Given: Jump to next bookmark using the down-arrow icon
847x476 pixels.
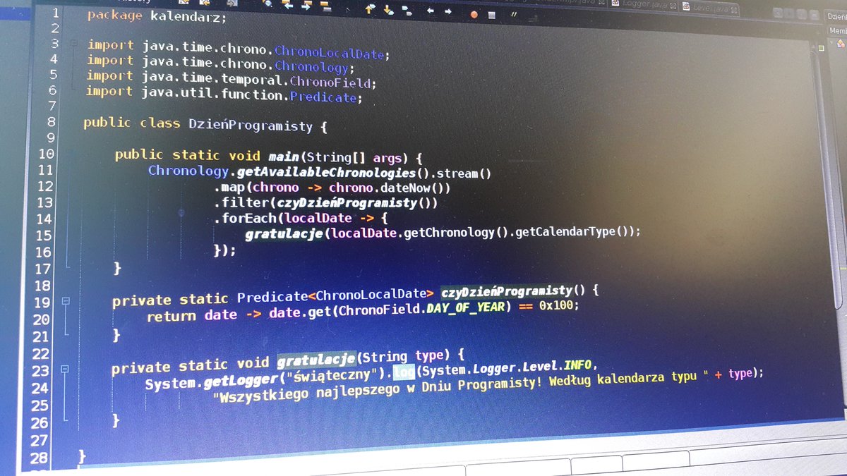Looking at the screenshot, I should tap(388, 10).
